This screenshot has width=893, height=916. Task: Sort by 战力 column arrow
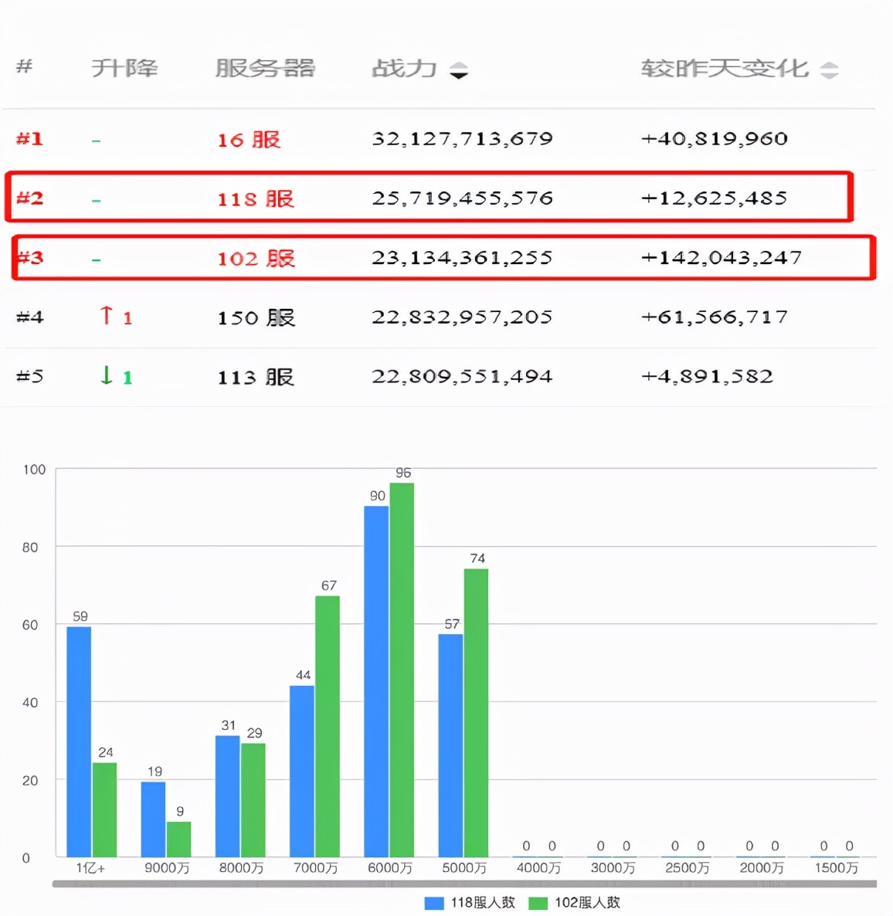459,70
